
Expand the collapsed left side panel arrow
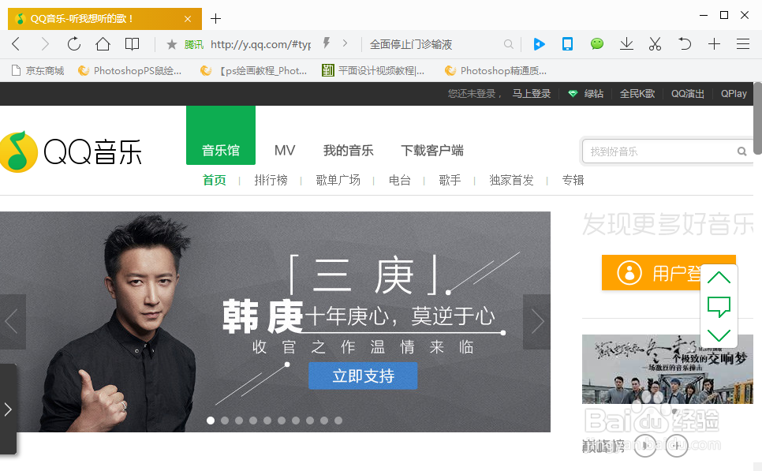click(9, 409)
